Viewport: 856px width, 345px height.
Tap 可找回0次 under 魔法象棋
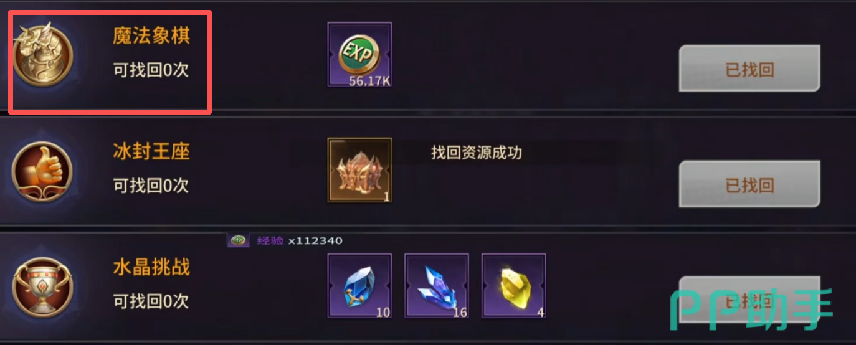151,69
